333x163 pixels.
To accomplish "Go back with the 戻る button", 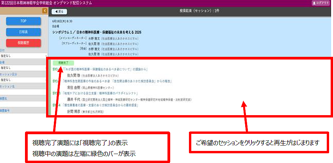I will point(59,12).
